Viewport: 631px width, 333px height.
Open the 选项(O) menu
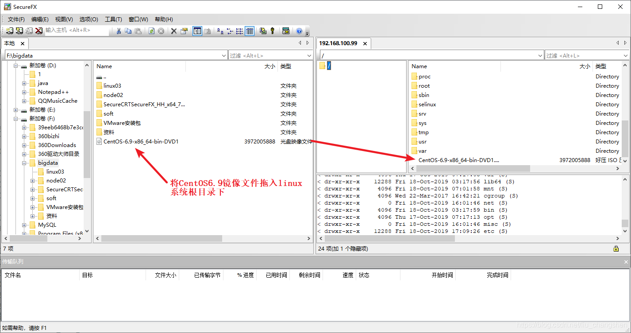(88, 19)
